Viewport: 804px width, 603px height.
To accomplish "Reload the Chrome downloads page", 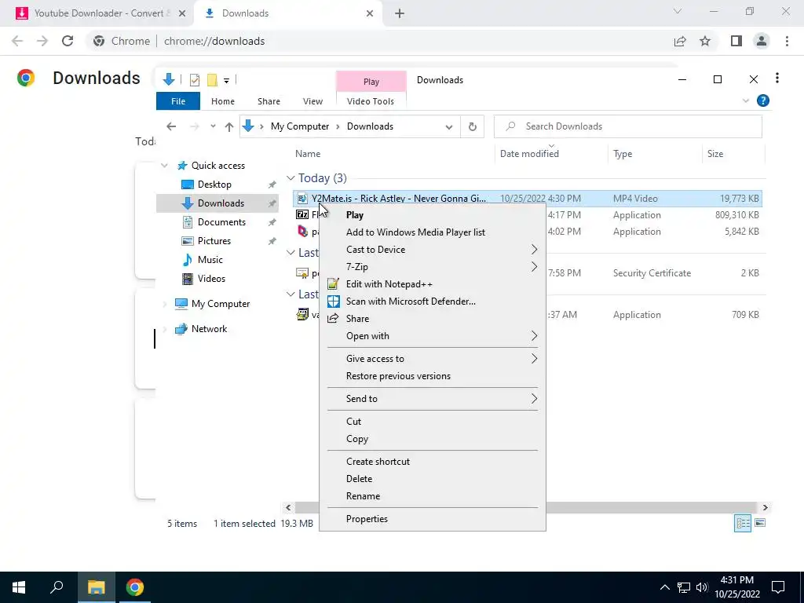I will 68,41.
